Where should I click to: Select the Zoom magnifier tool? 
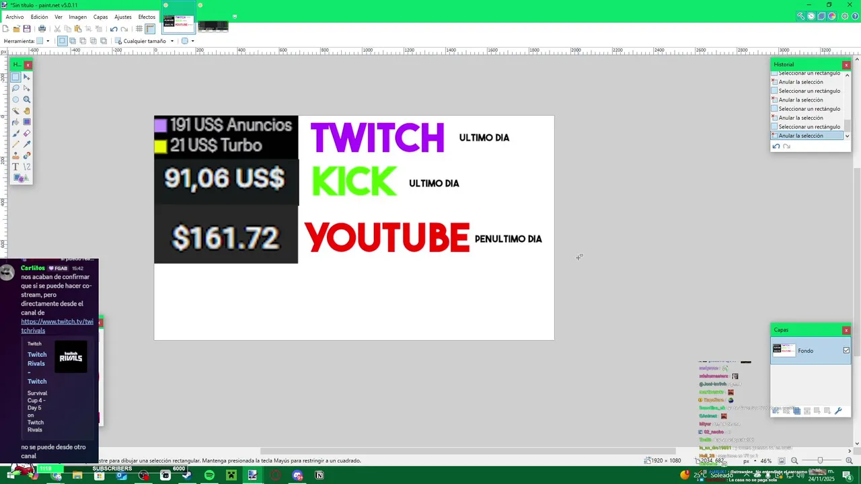coord(27,99)
